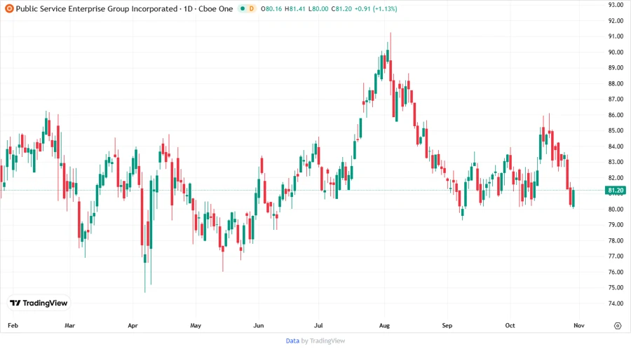Click the Apr label on time axis
Screen dimensions: 631x349
(x=133, y=325)
